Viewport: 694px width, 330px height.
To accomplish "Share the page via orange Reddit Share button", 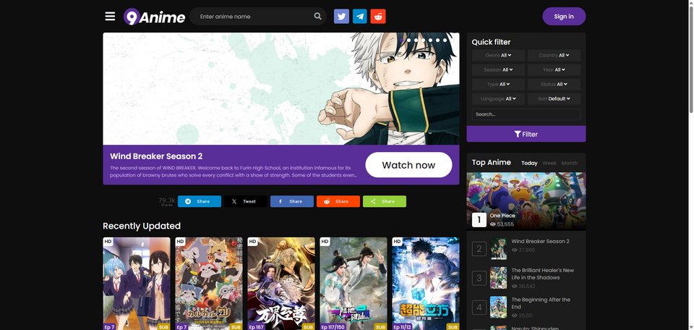I will [338, 201].
